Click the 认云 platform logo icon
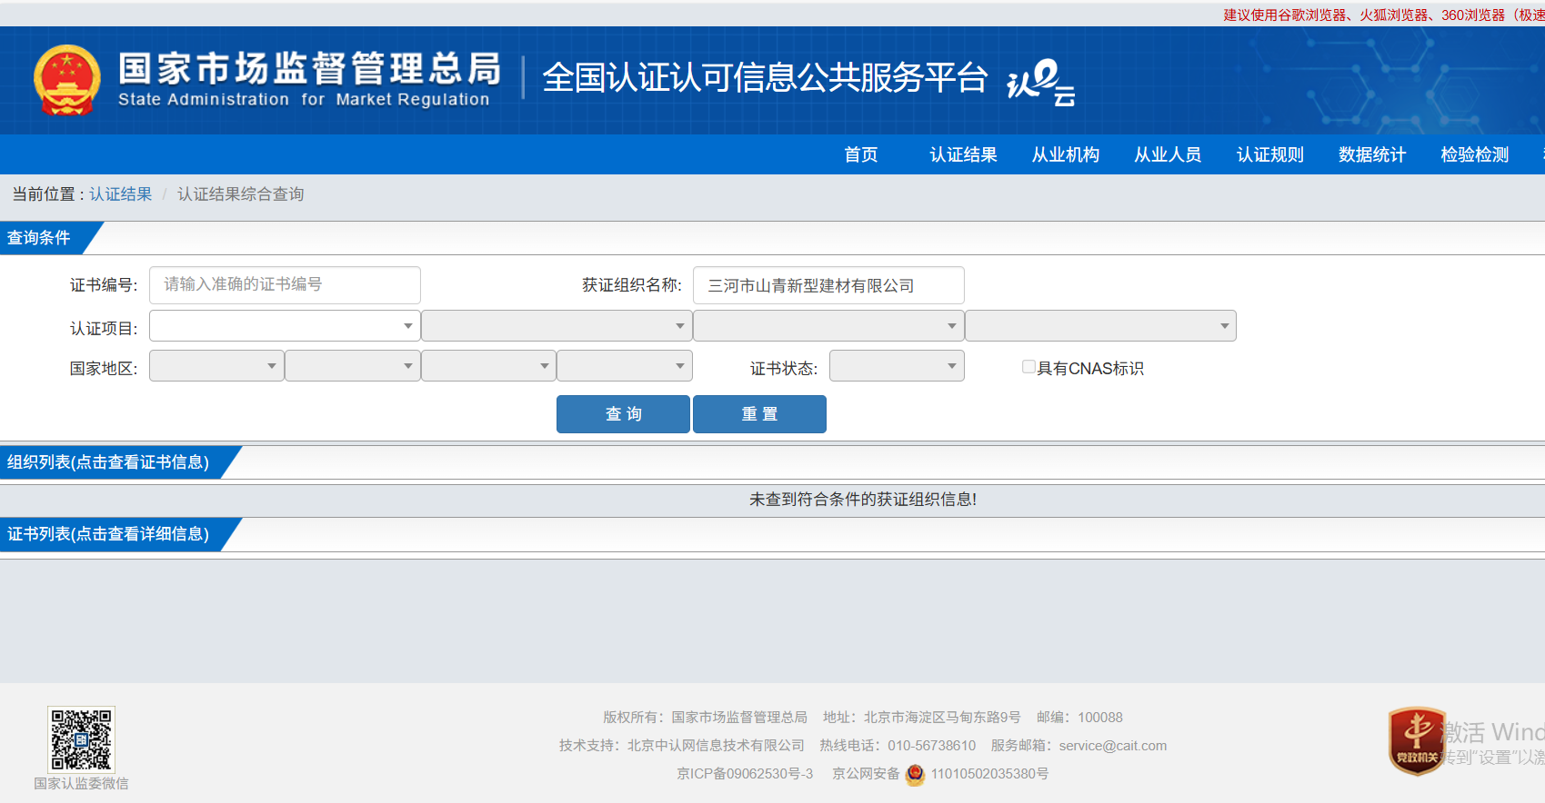 [x=1040, y=82]
